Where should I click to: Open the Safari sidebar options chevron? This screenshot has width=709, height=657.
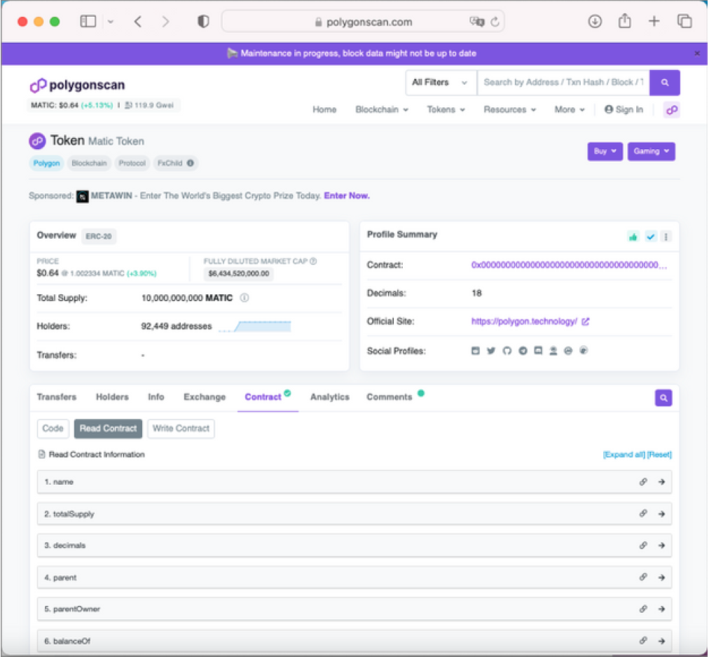pyautogui.click(x=110, y=21)
